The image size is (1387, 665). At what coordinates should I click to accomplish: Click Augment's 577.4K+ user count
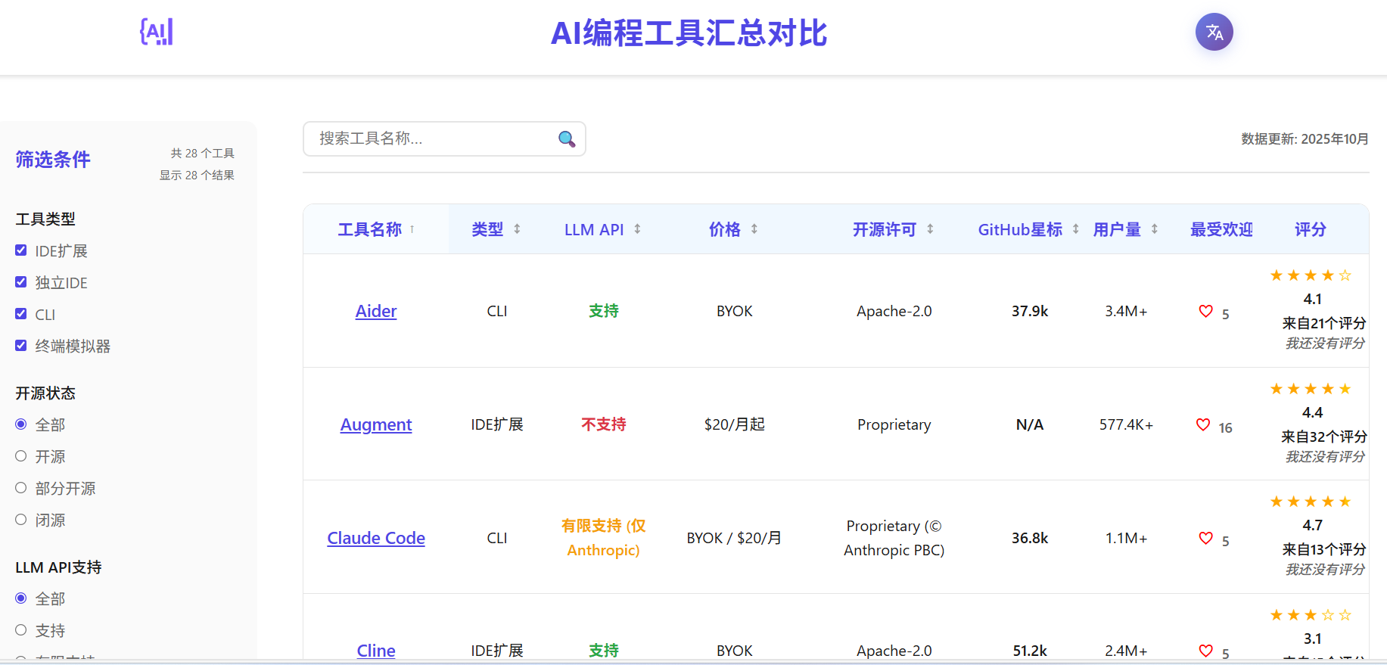pyautogui.click(x=1126, y=424)
